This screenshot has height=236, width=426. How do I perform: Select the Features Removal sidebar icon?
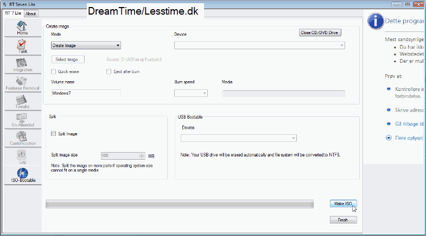click(x=22, y=81)
